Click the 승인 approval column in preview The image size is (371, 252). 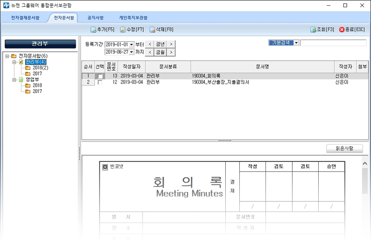click(331, 166)
